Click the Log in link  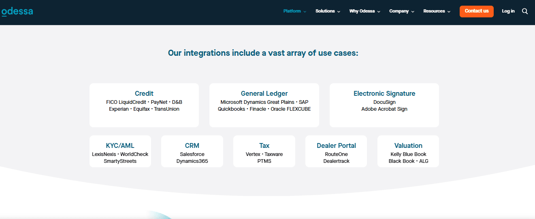[x=508, y=11]
